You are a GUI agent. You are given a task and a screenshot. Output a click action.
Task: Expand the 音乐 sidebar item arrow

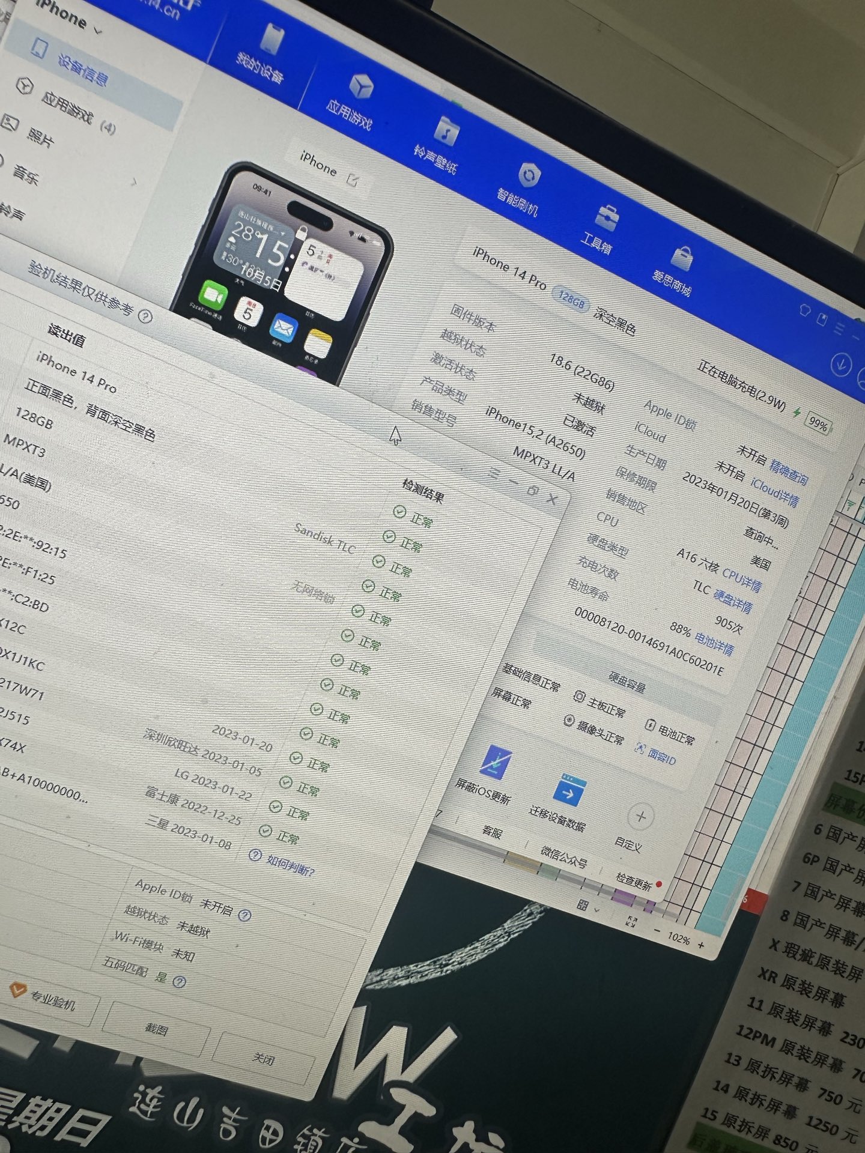point(133,182)
